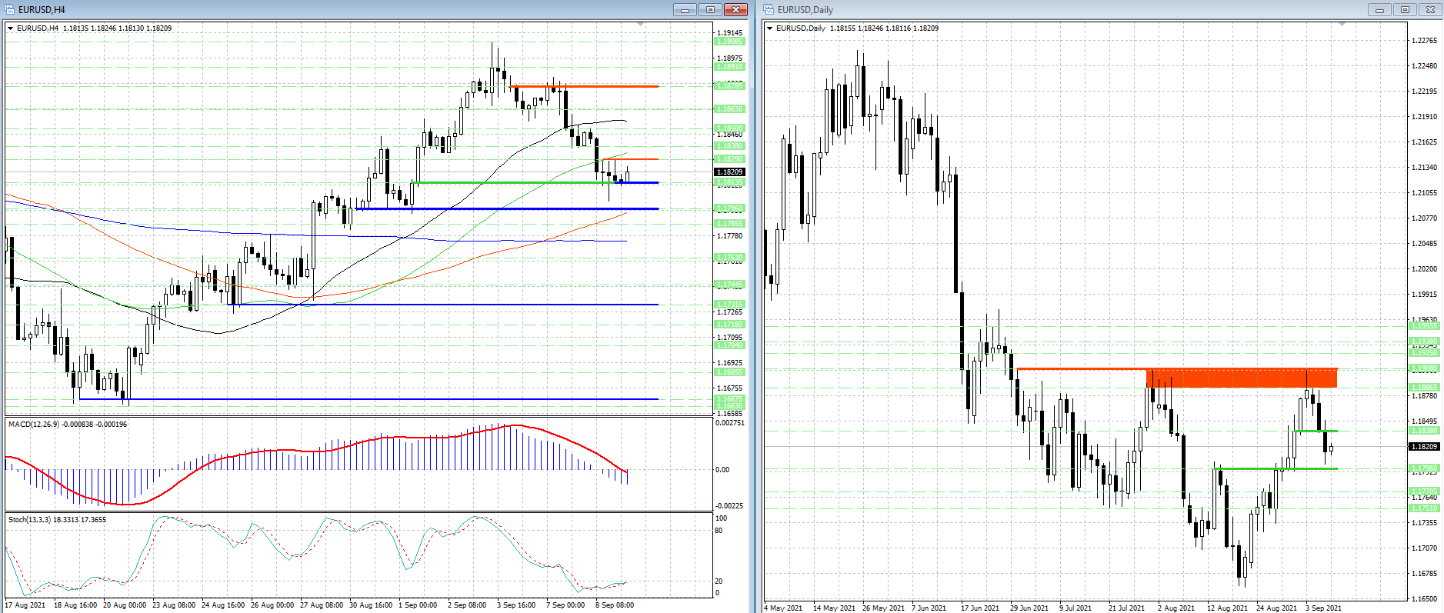Click the 17 Aug 2021 date label in H4
The width and height of the screenshot is (1444, 613).
(25, 605)
